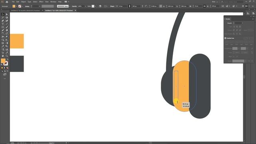
Task: Click the transform scissors-like icon in control bar
Action: click(x=223, y=6)
